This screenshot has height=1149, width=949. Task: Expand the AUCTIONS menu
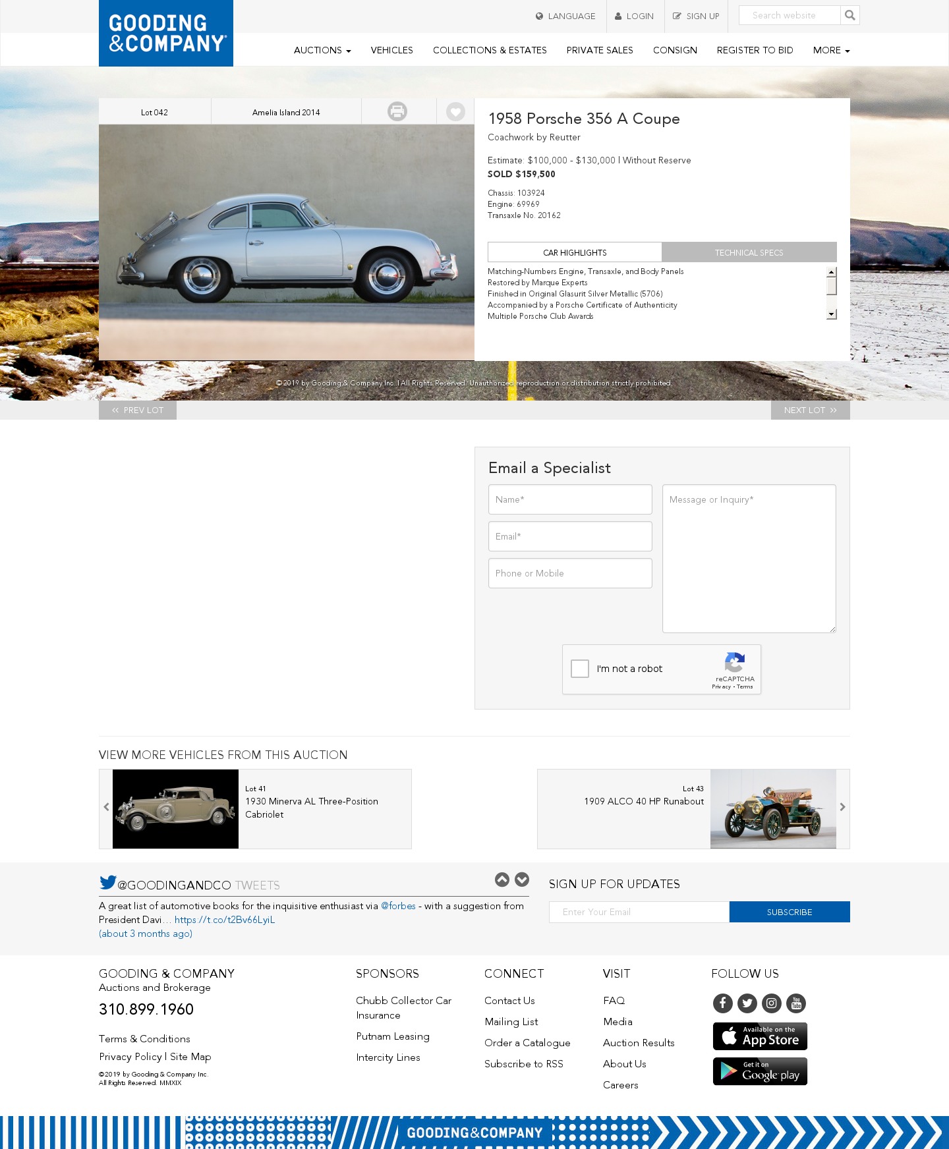click(x=322, y=50)
